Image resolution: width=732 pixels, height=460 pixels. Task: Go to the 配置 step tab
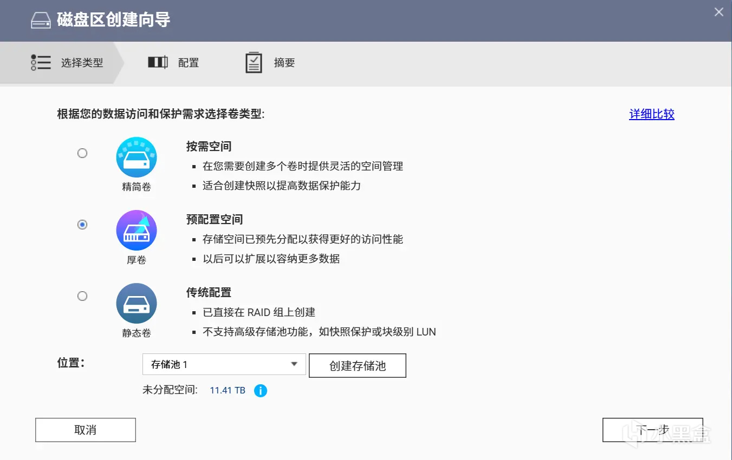pos(173,63)
